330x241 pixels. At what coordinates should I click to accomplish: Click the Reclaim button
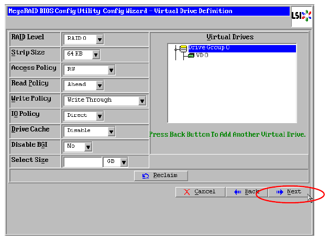tap(161, 176)
